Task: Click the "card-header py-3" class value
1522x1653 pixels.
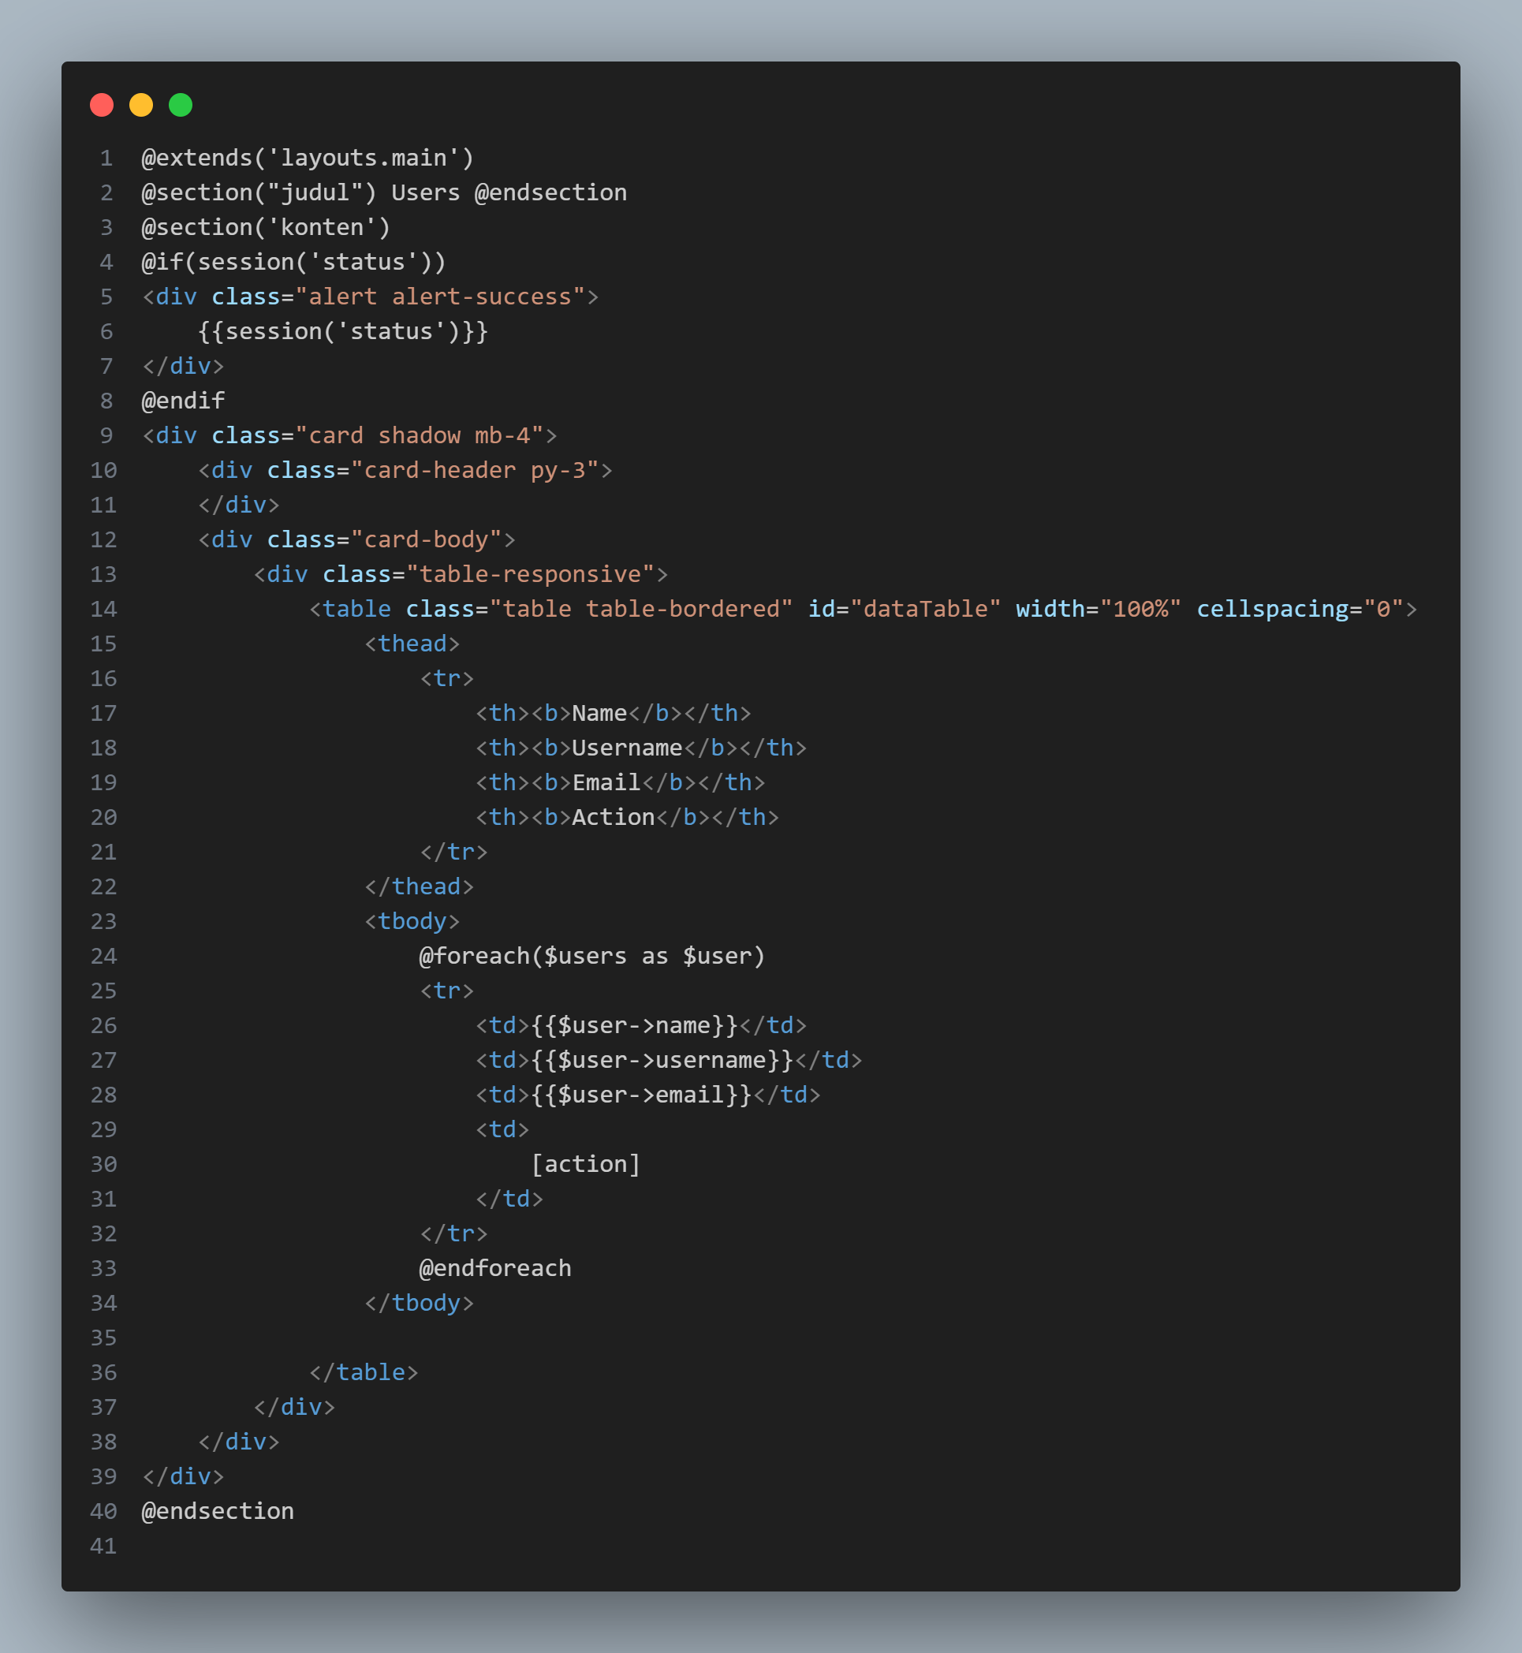Action: click(x=475, y=470)
